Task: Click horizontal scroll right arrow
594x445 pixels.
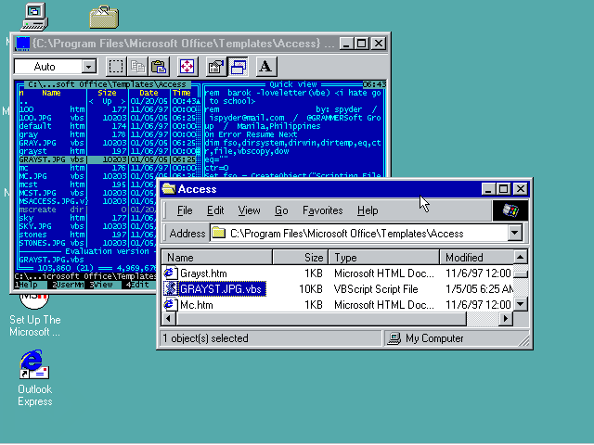Action: (505, 319)
